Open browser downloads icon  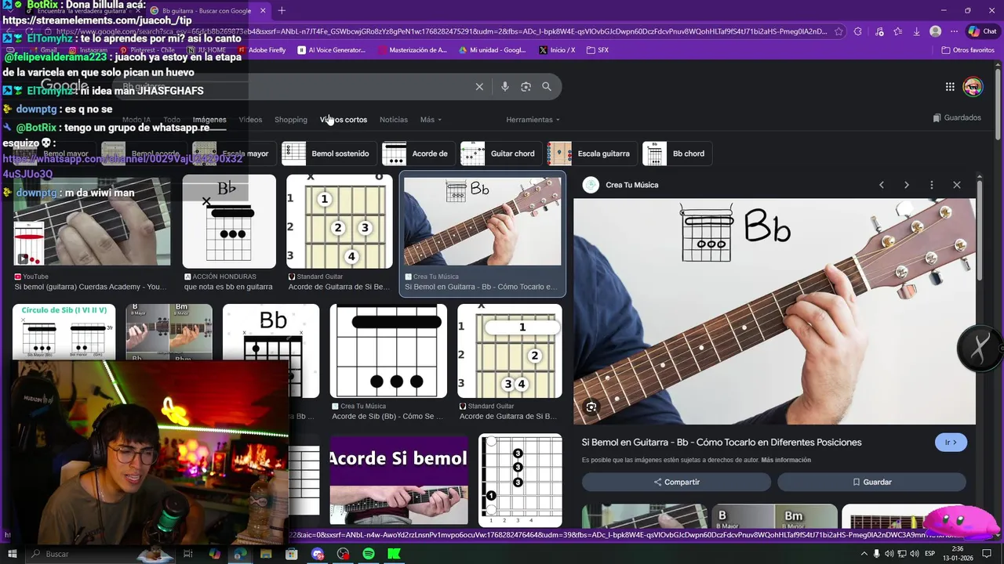point(916,31)
